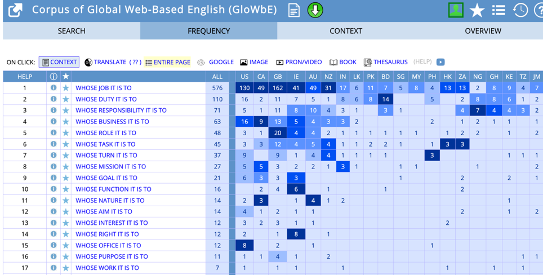Select the THESAURUS on-click option
Screen dimensions: 543x275
[x=385, y=62]
